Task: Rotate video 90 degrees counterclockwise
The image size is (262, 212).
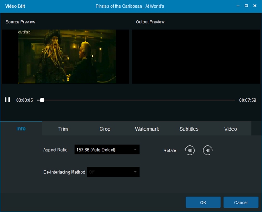Action: click(x=189, y=150)
